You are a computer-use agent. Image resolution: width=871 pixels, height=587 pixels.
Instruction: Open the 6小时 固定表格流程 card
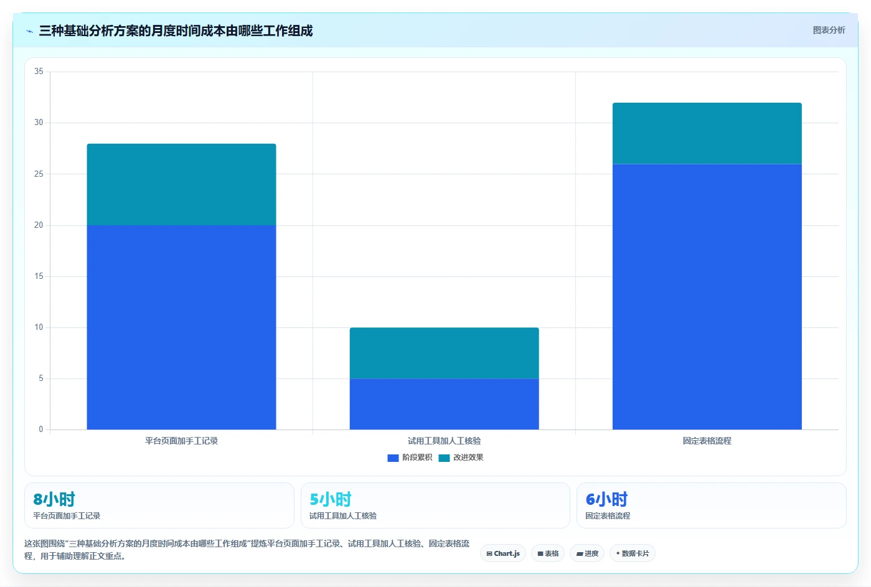[711, 505]
